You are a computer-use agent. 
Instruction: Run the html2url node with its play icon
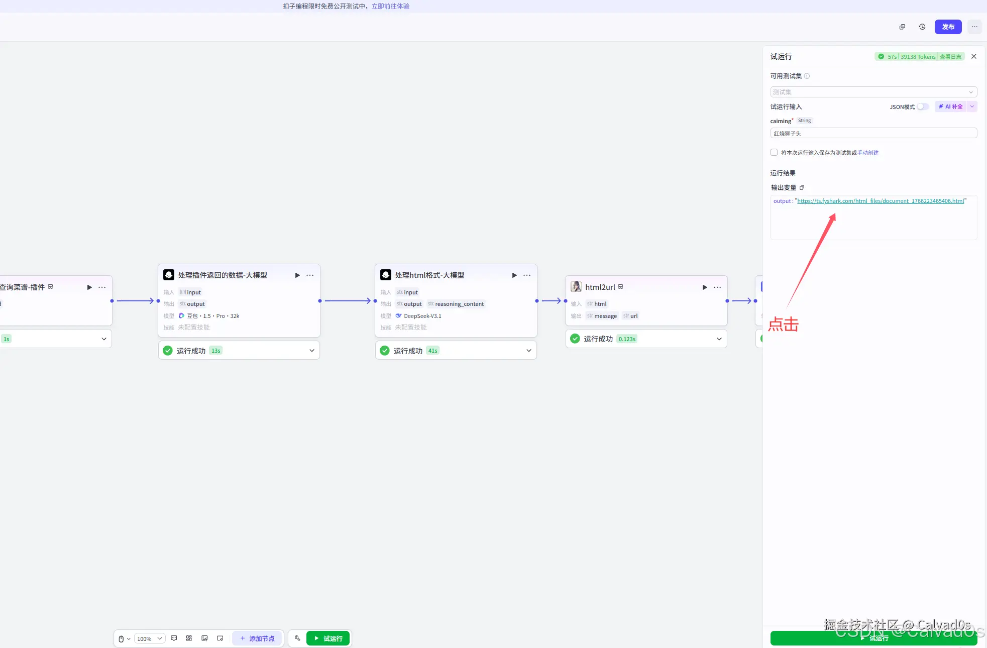(x=705, y=287)
